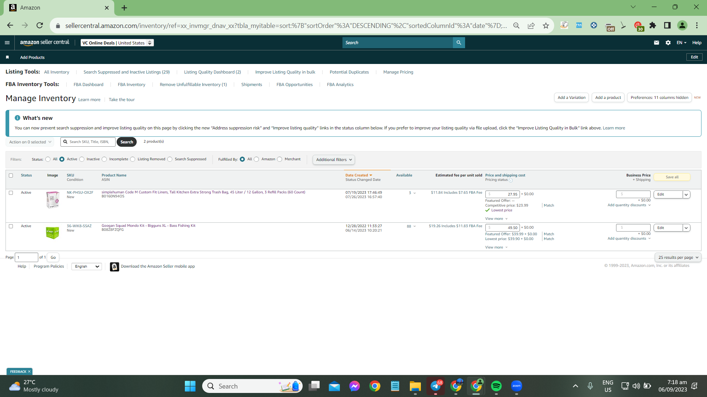Open the Chrome three-dot menu
The height and width of the screenshot is (397, 707).
pos(697,25)
